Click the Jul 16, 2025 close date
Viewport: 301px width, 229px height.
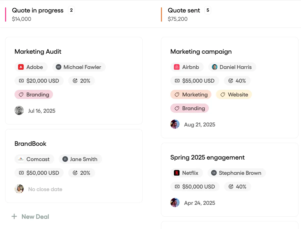coord(42,111)
